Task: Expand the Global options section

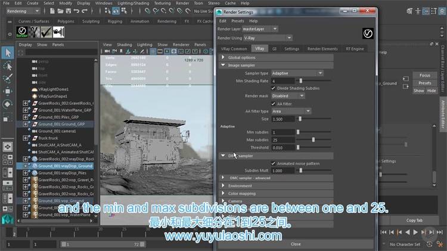Action: point(241,57)
